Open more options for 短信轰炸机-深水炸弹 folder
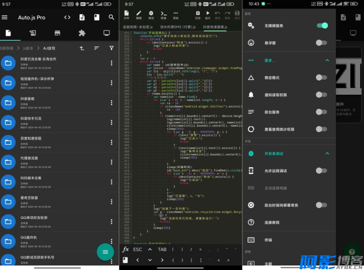The height and width of the screenshot is (270, 364). pos(111,83)
